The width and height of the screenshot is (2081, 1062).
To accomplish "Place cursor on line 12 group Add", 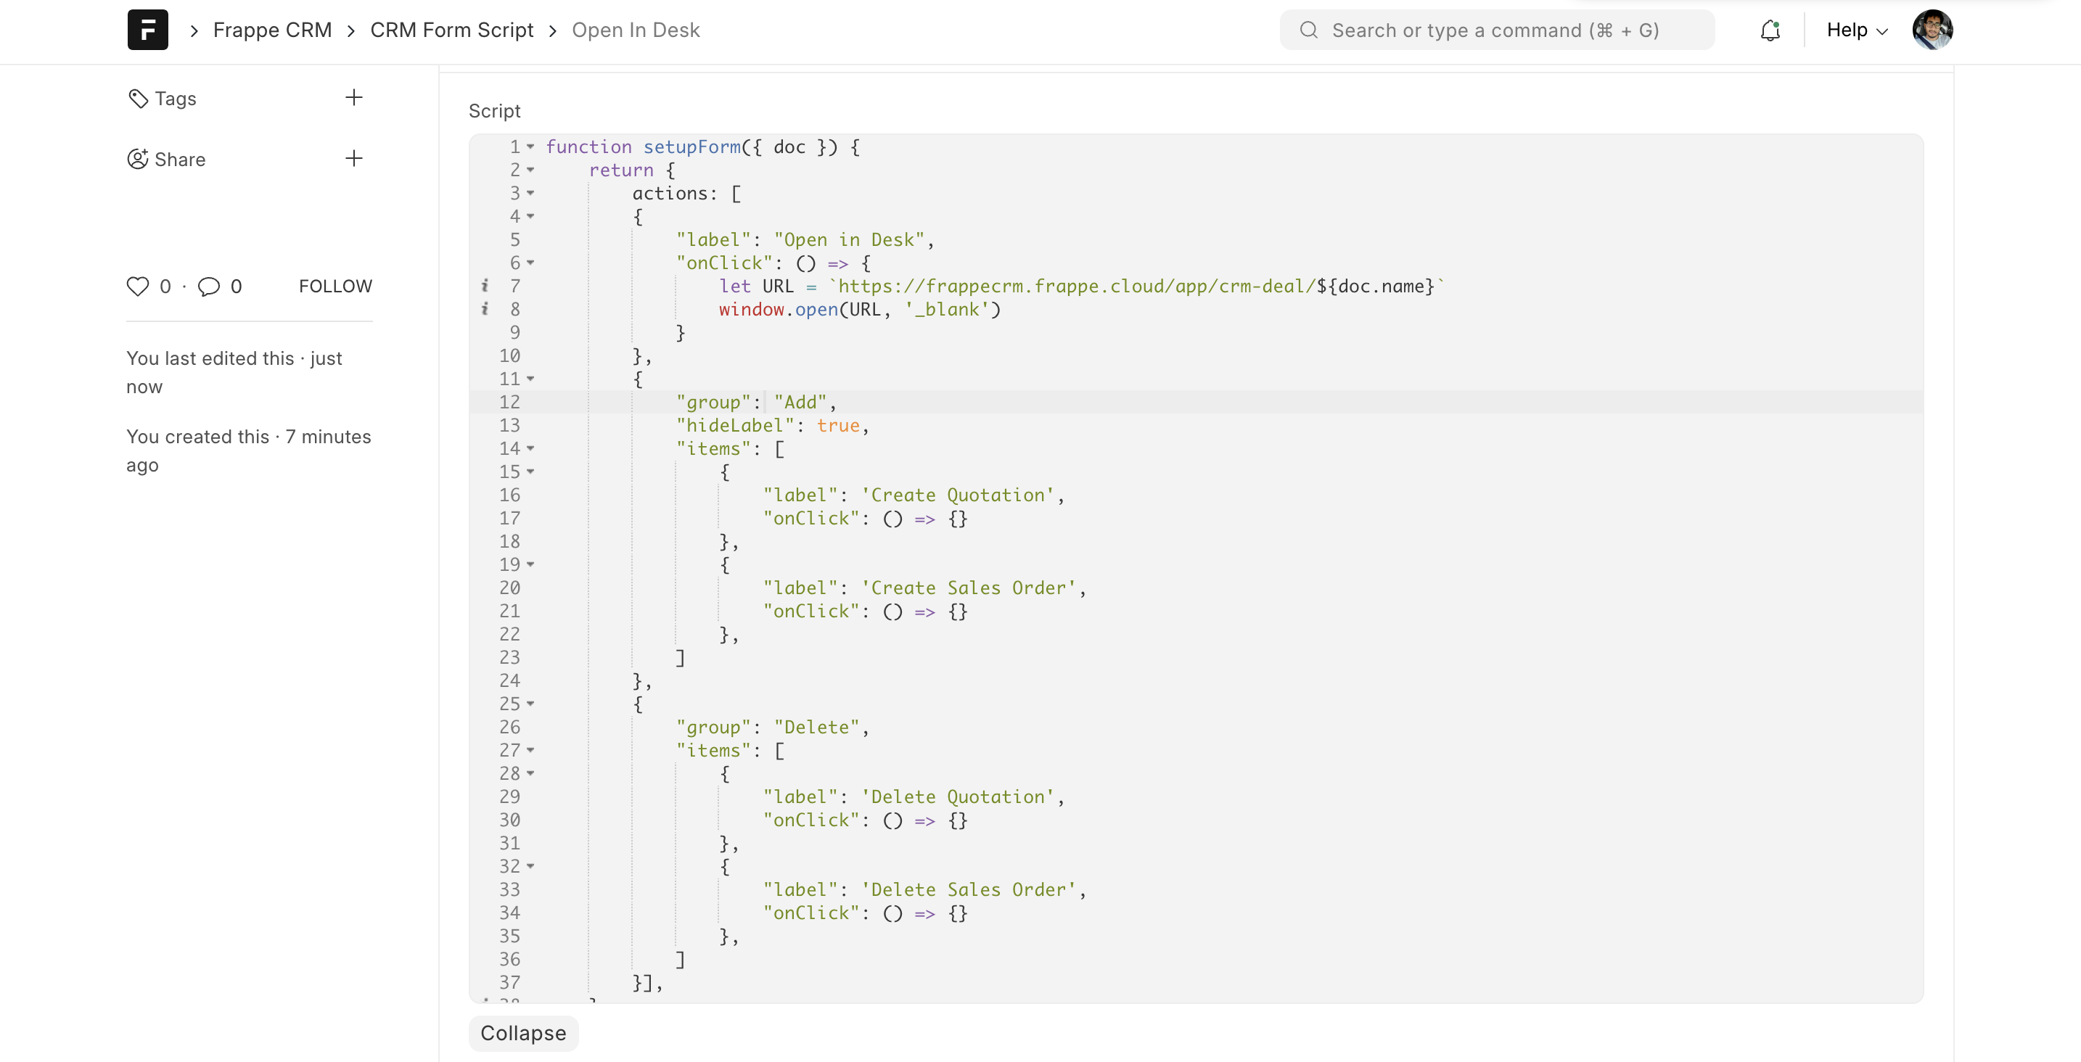I will (800, 402).
